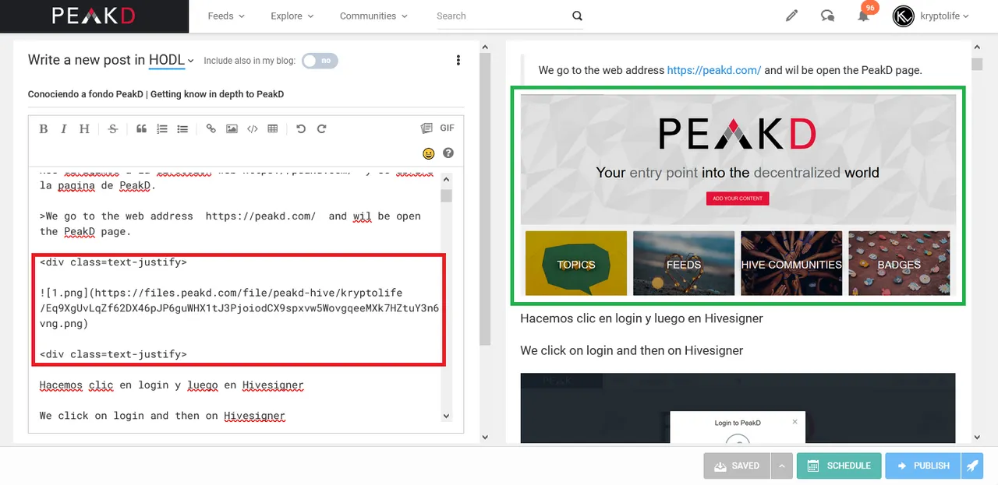Open notifications bell with 96 badge
The image size is (998, 485).
(864, 15)
